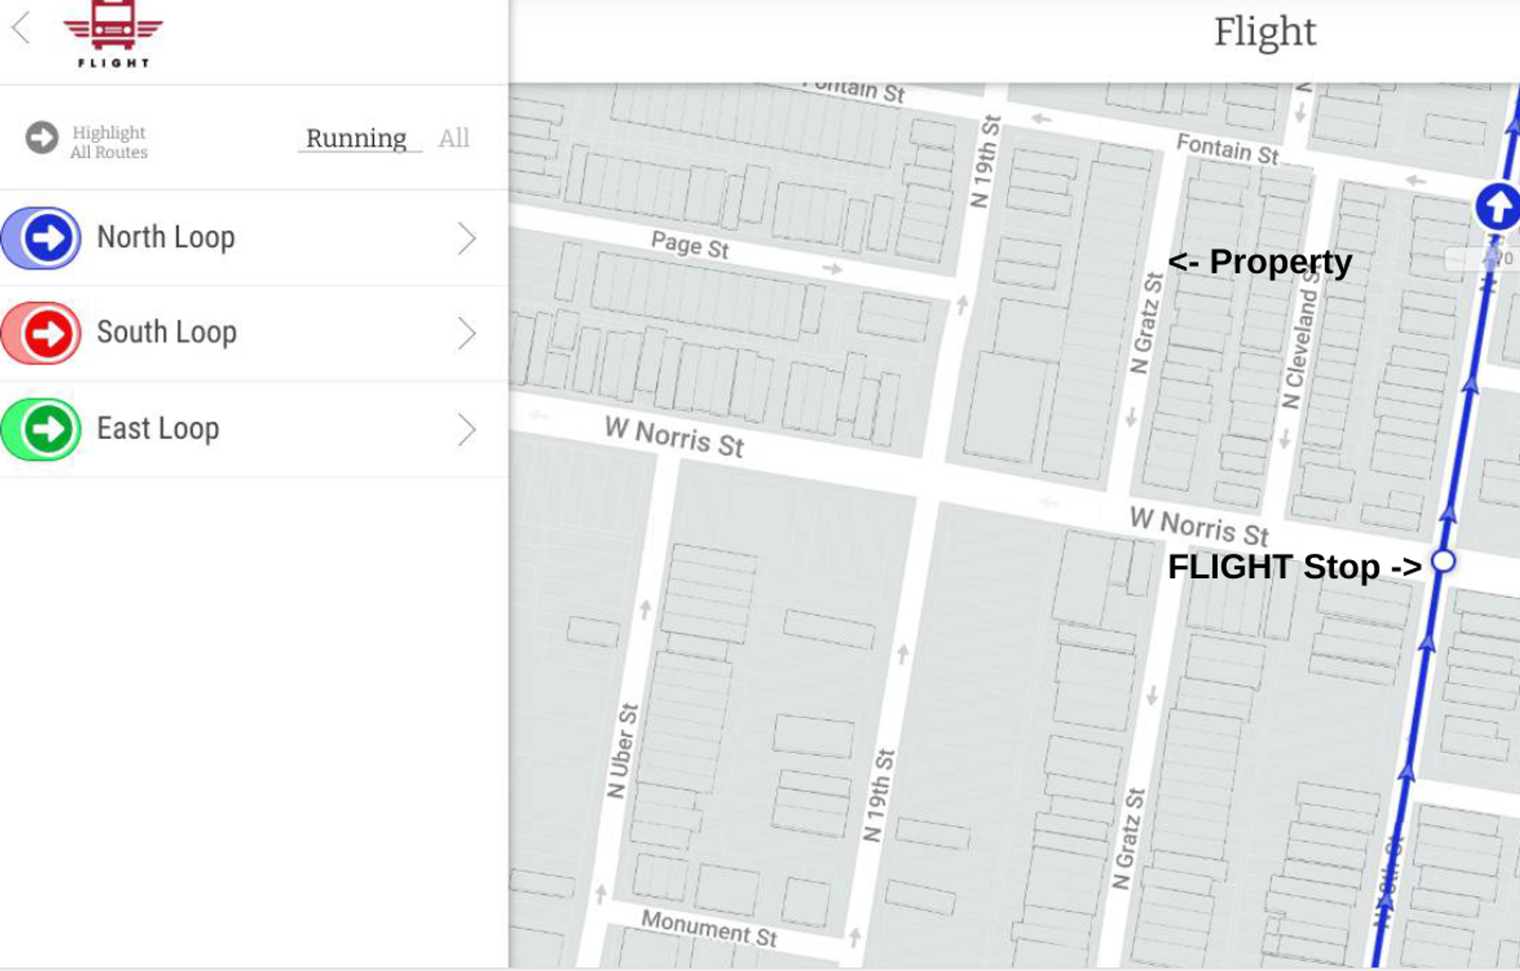Click the blue bus direction marker on map

click(1498, 208)
